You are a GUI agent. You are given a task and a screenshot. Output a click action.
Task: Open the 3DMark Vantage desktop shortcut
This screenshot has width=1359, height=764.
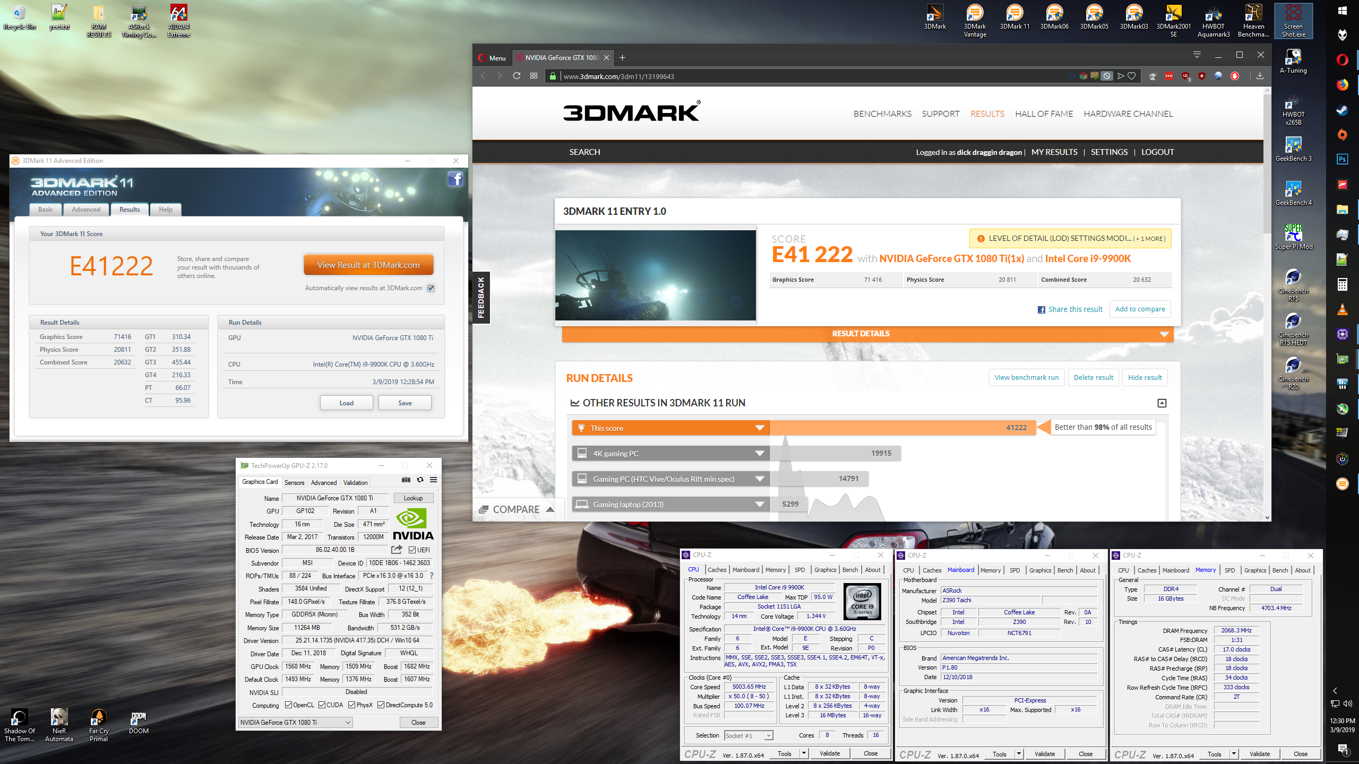pyautogui.click(x=975, y=21)
